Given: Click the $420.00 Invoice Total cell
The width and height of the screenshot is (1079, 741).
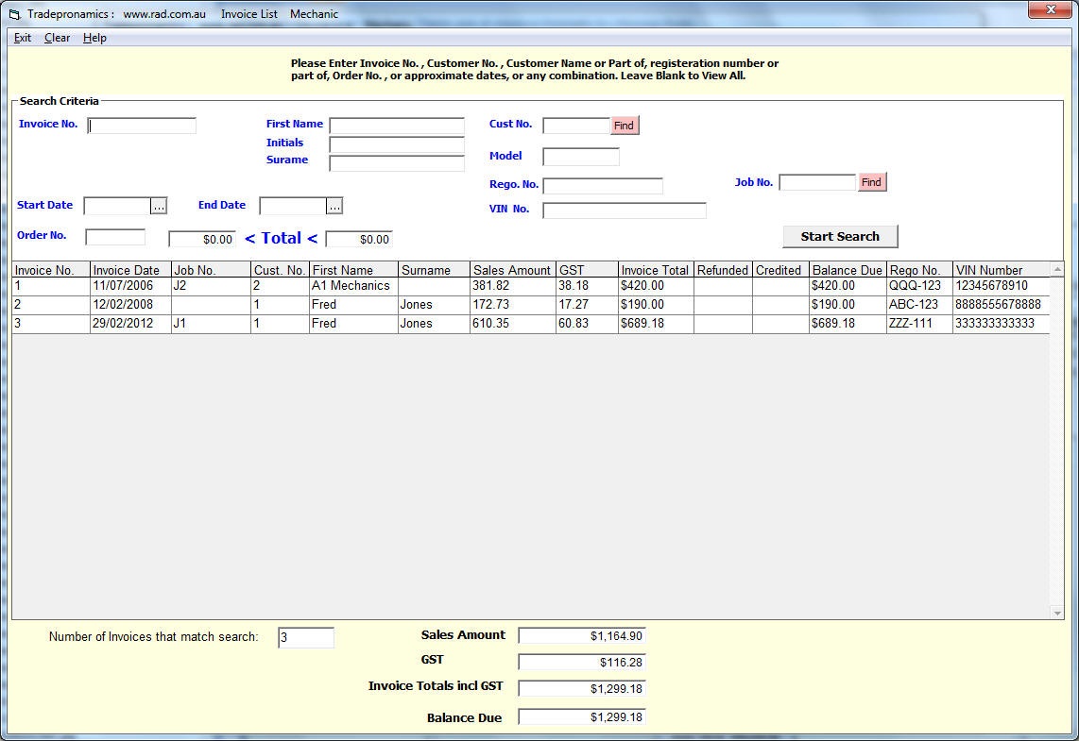Looking at the screenshot, I should coord(656,286).
